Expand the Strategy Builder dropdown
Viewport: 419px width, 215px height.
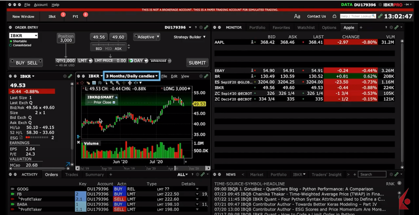click(x=190, y=37)
